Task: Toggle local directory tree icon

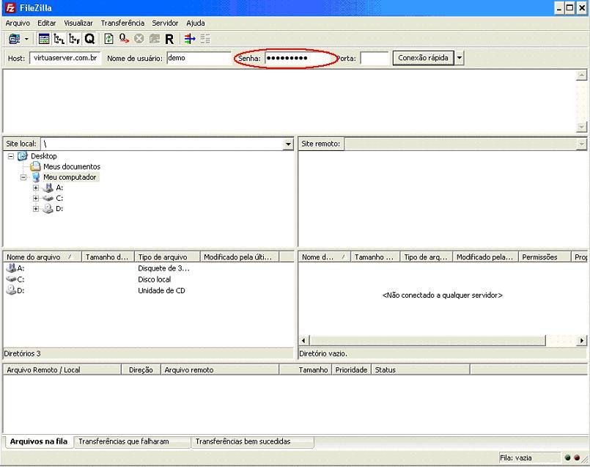Action: 59,39
